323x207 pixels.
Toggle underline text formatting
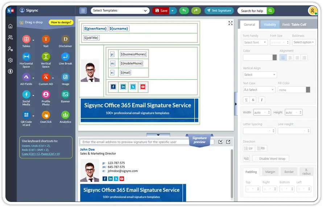247,100
